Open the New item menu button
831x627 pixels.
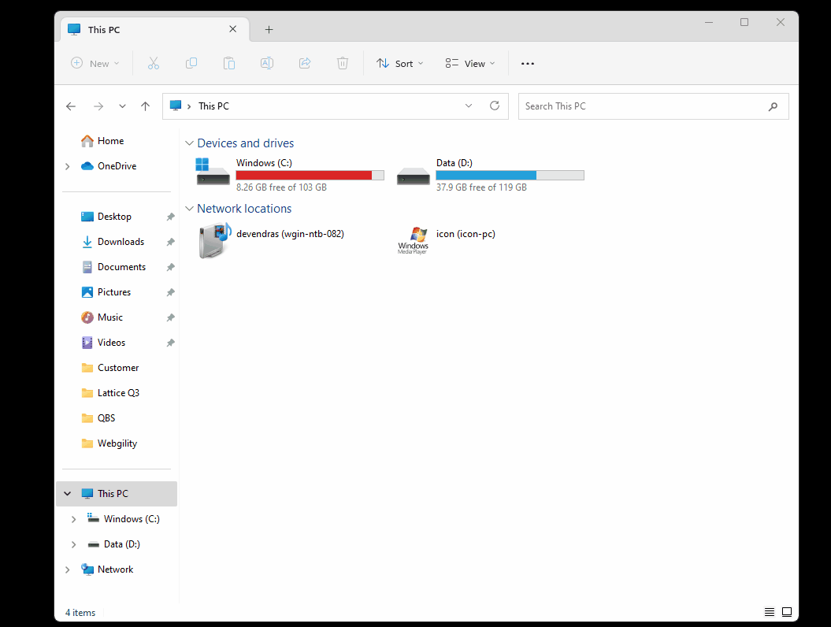[95, 64]
